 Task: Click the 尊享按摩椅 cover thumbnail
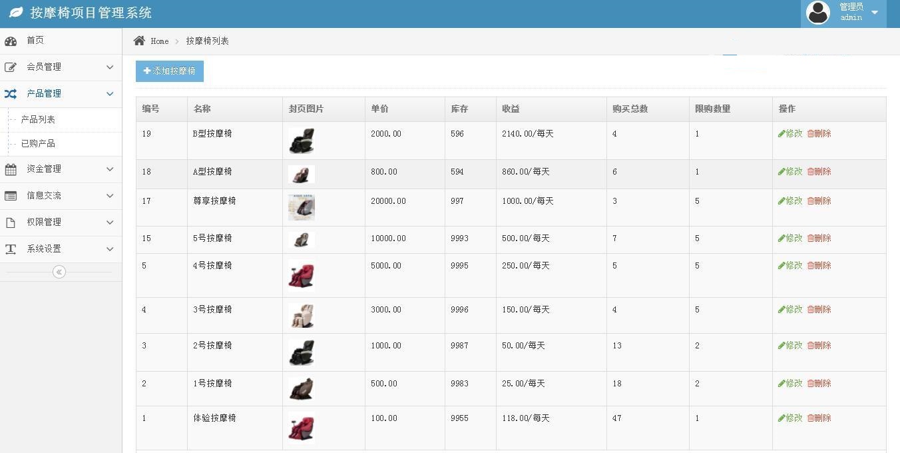point(302,207)
